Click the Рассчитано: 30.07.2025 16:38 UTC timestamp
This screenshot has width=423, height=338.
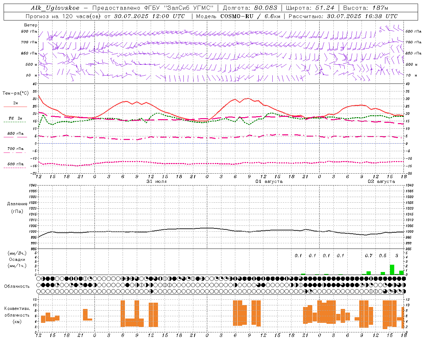click(343, 16)
